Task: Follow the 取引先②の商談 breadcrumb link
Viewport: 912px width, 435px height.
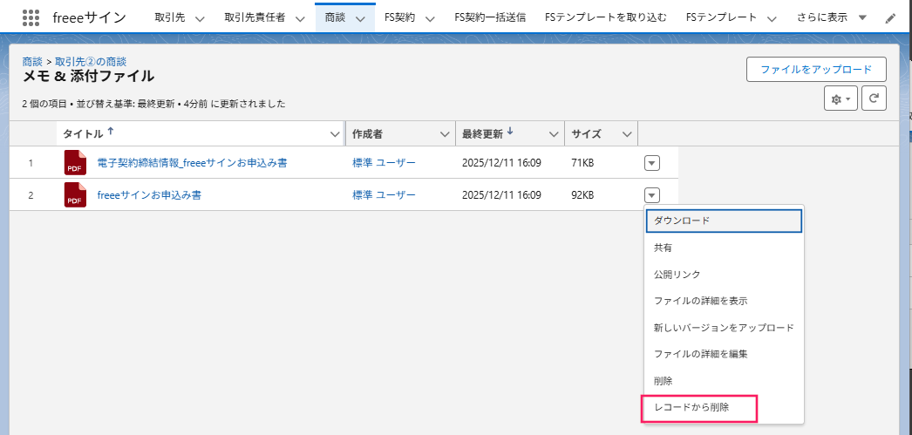Action: 91,61
